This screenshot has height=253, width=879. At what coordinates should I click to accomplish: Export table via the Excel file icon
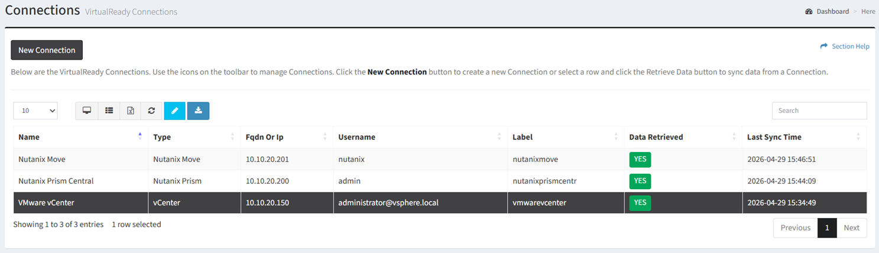click(x=130, y=111)
